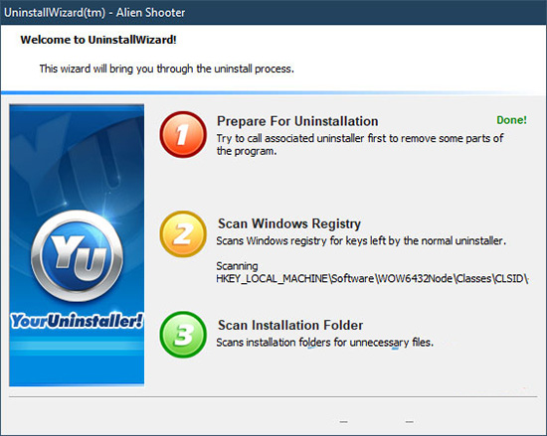Click the HKEY_LOCAL_MACHINE registry path text
Image resolution: width=547 pixels, height=436 pixels.
[x=372, y=279]
